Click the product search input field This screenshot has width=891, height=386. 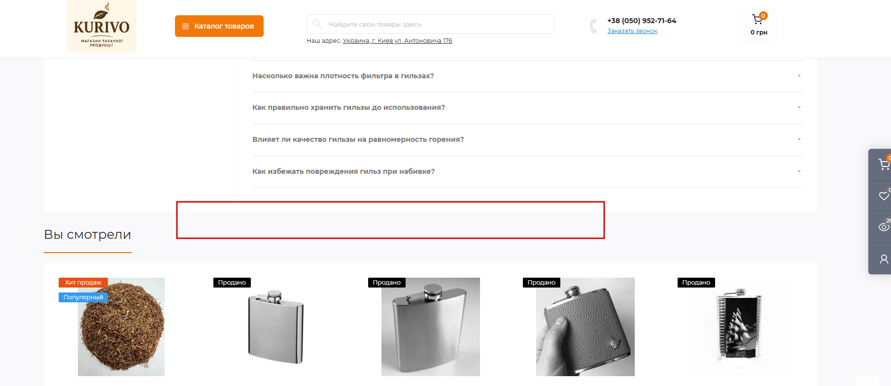(430, 24)
